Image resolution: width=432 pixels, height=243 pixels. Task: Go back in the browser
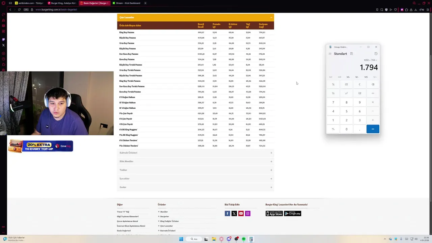(10, 9)
